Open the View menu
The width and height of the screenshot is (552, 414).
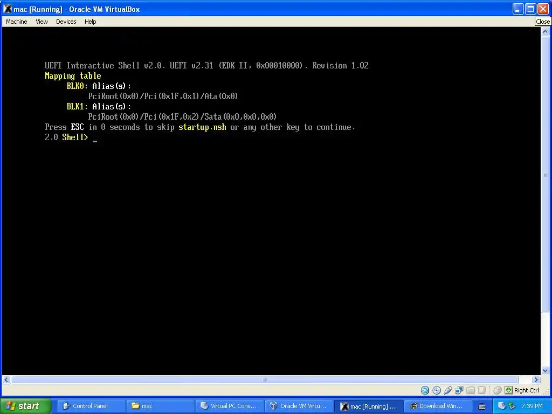(x=42, y=22)
